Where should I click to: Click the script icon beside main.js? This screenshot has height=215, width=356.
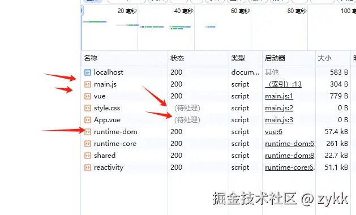(x=88, y=84)
